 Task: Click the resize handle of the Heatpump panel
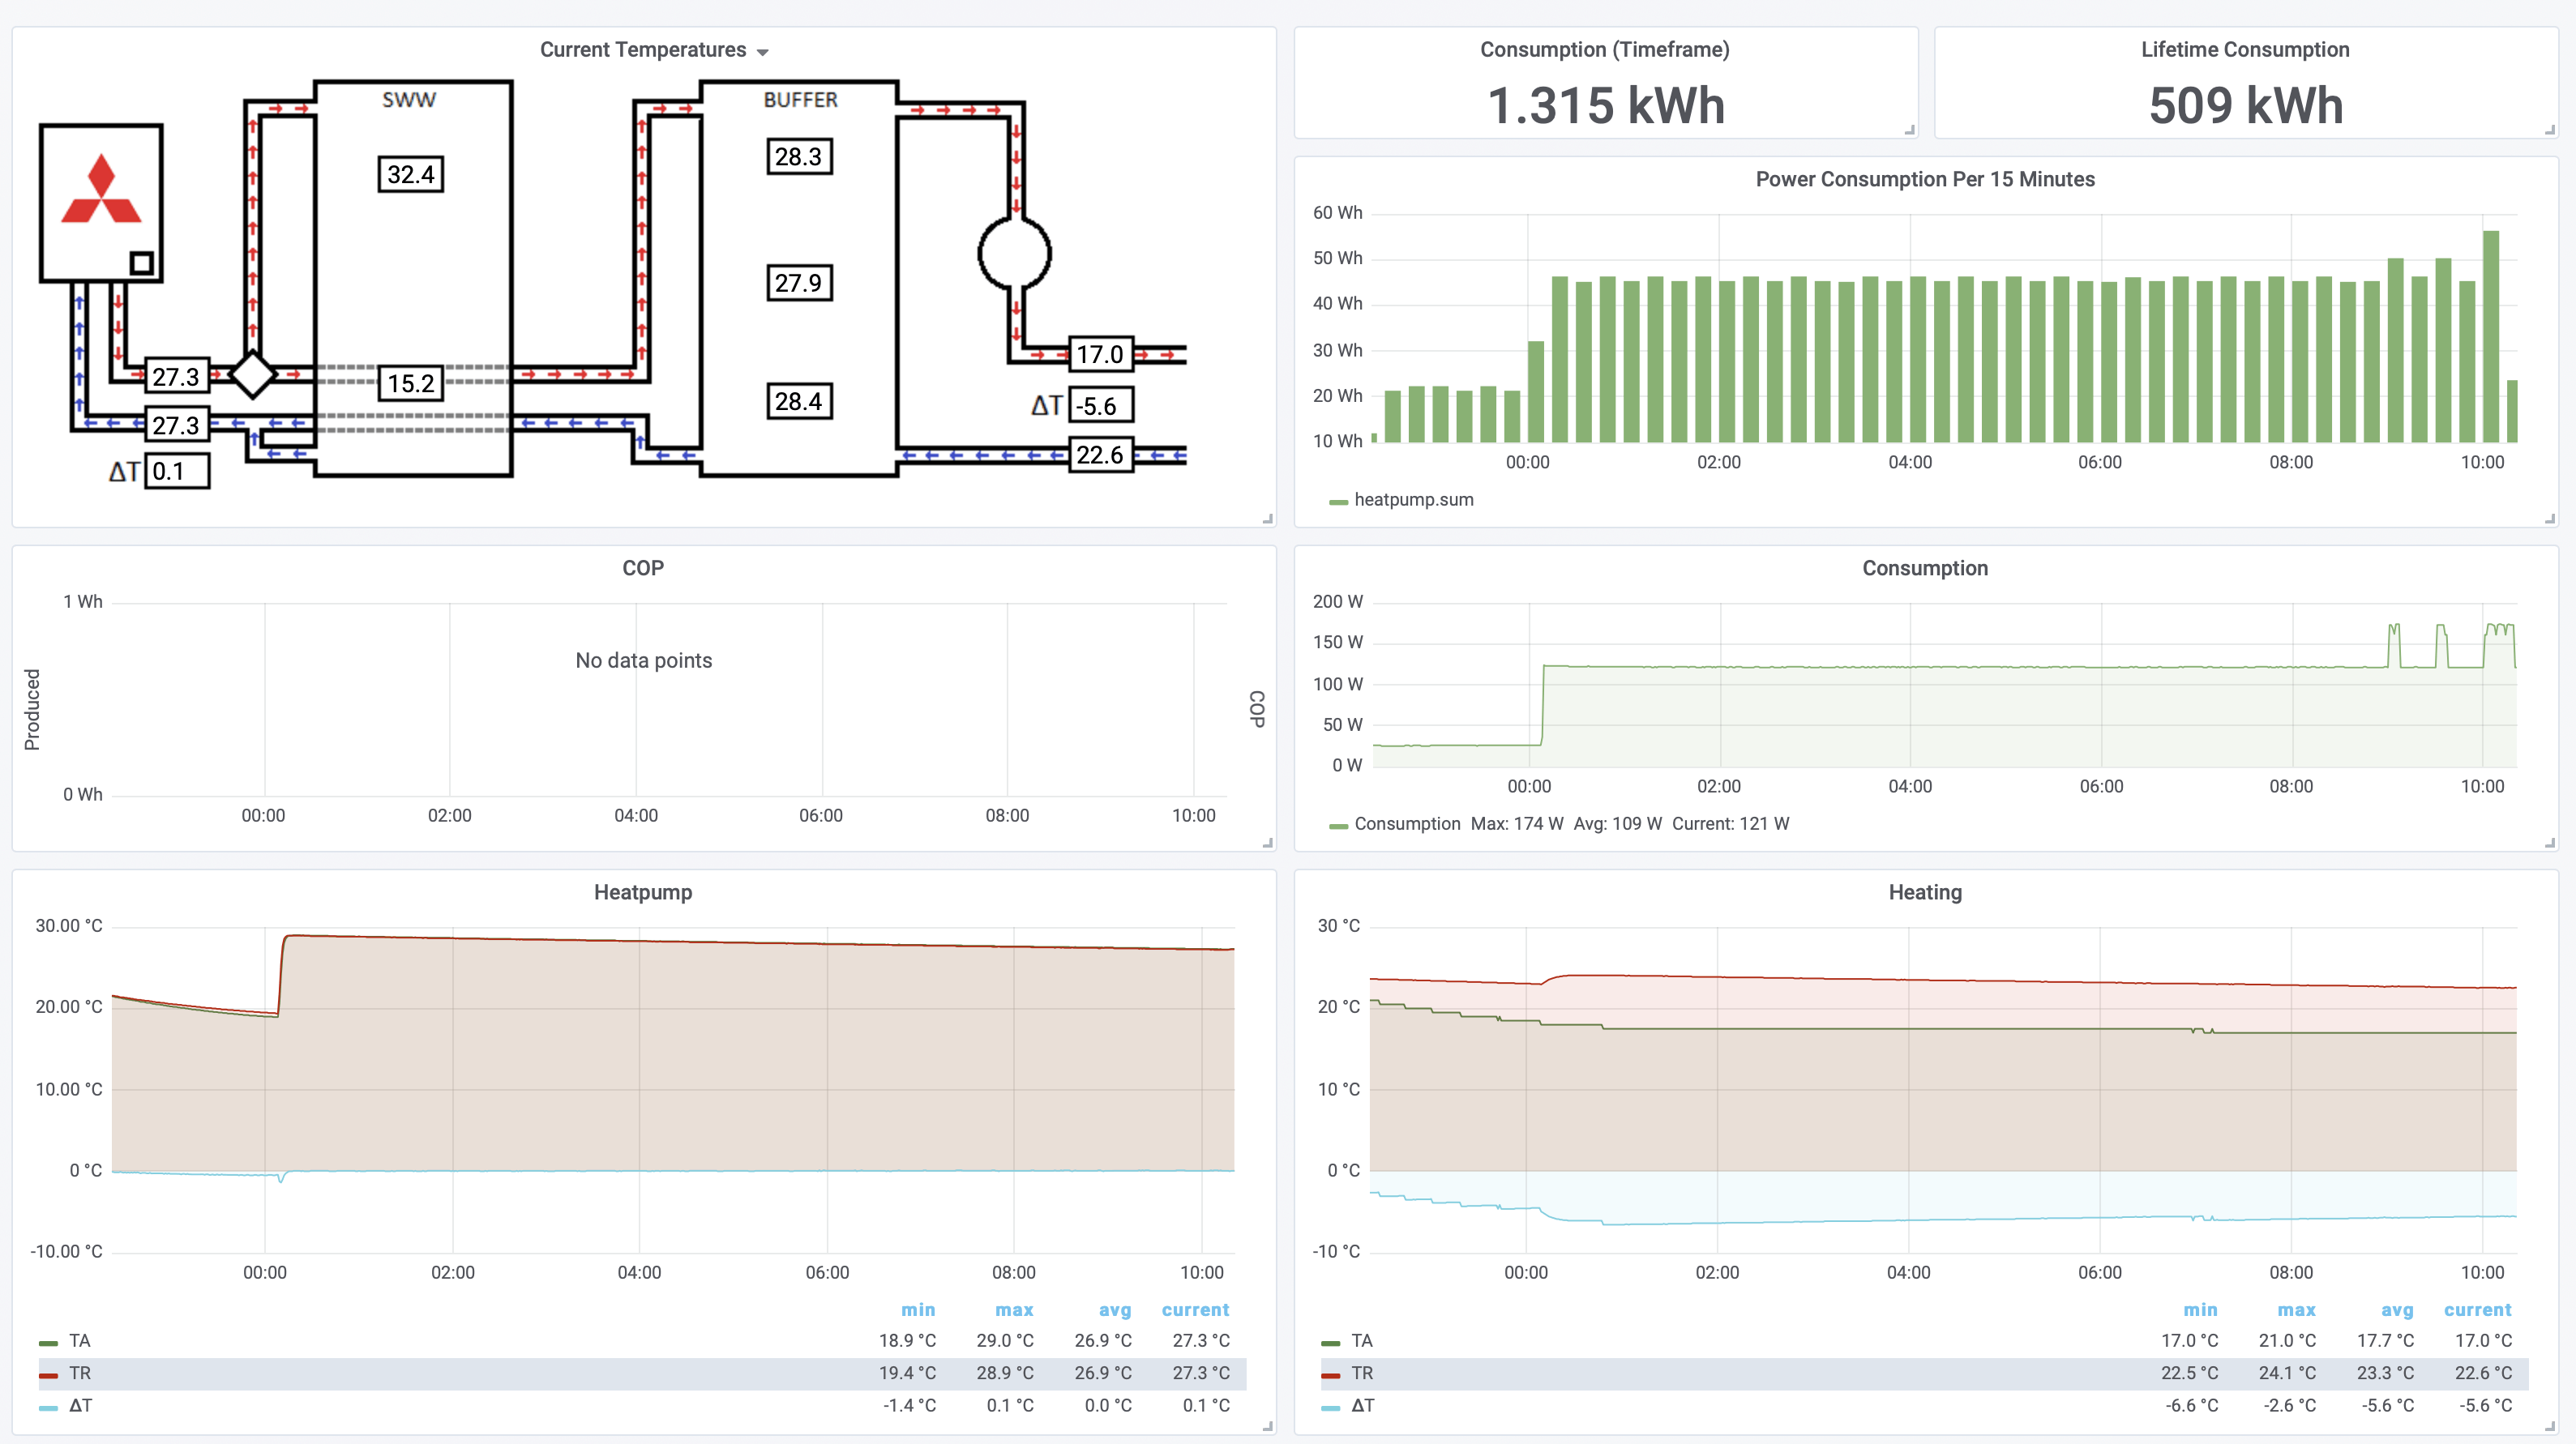click(1267, 1426)
